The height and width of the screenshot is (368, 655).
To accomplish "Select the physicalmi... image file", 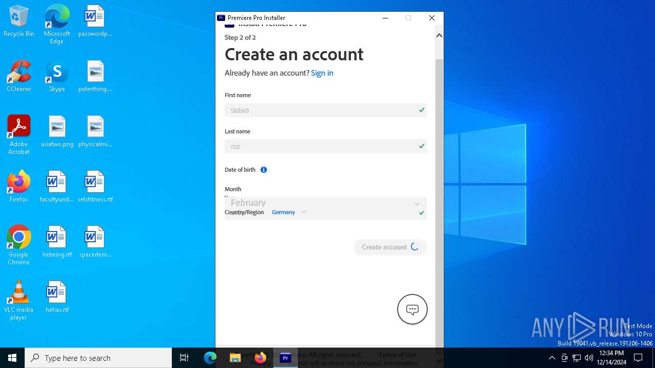I will [x=95, y=132].
